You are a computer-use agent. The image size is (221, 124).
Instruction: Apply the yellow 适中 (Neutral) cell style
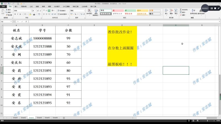(x=143, y=10)
